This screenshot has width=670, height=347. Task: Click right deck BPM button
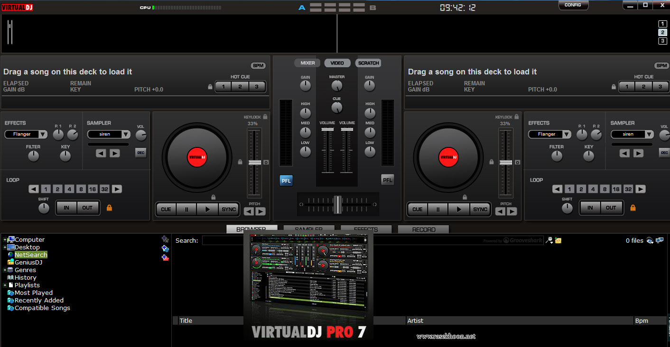pyautogui.click(x=661, y=66)
